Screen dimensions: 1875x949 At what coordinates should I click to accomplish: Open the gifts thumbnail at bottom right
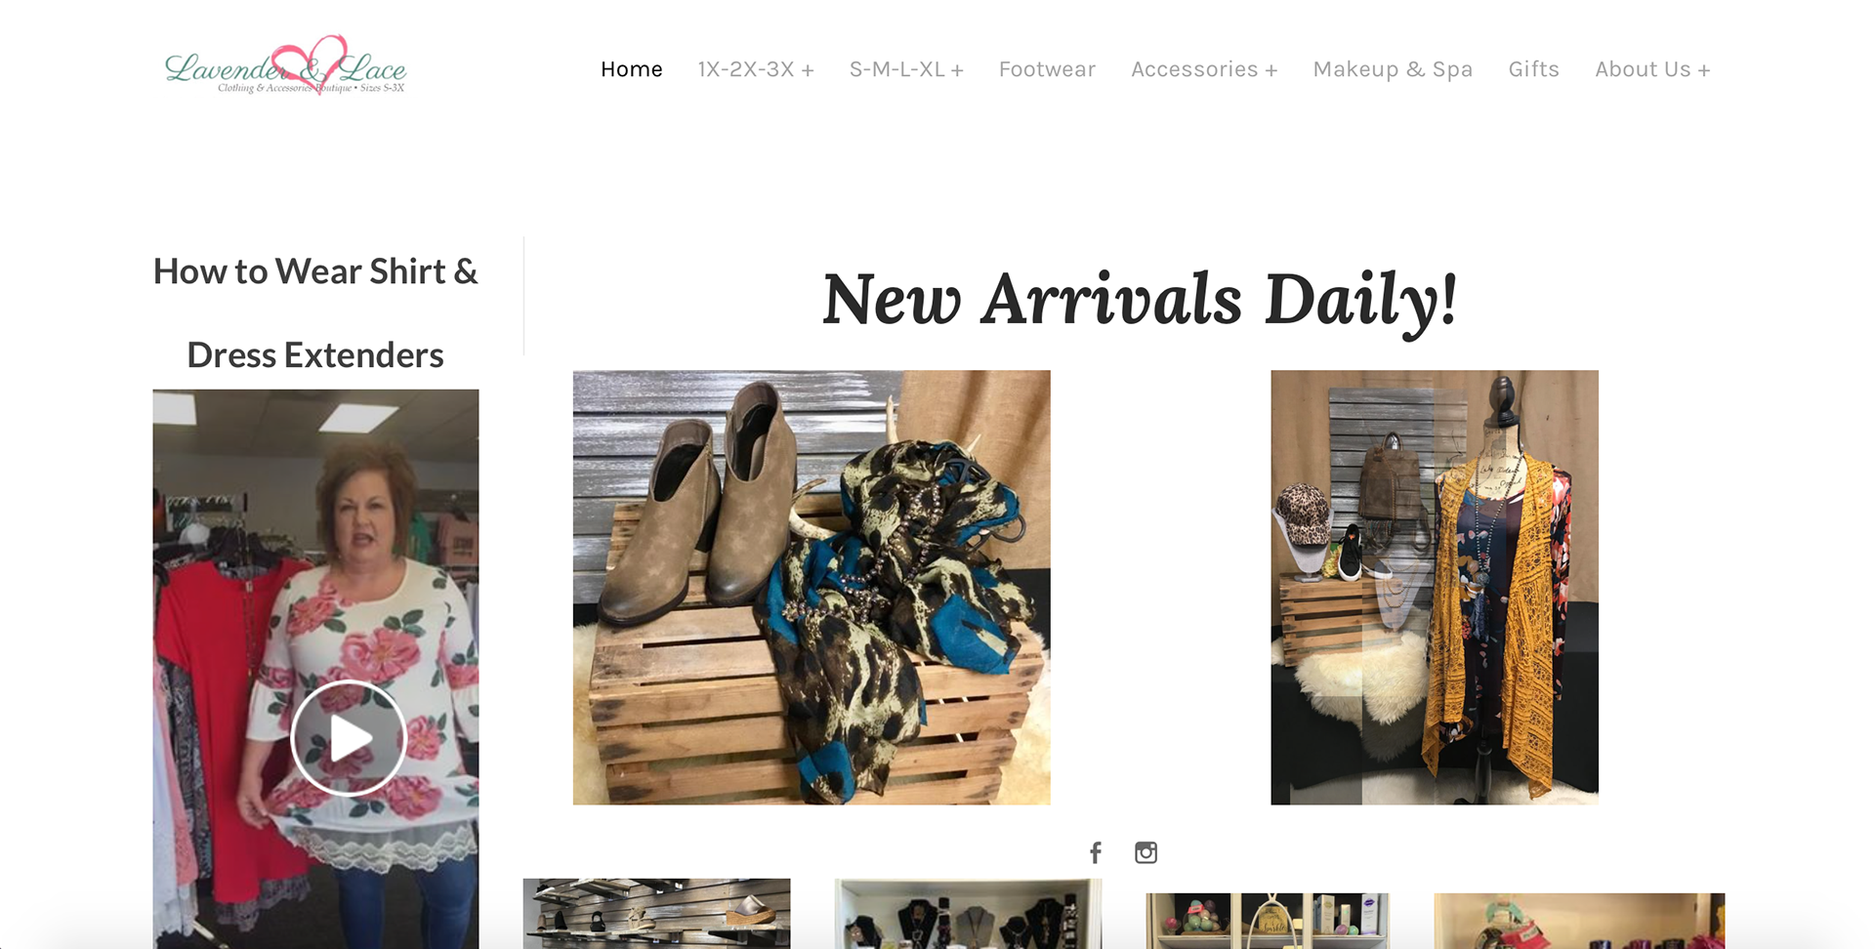click(1579, 921)
